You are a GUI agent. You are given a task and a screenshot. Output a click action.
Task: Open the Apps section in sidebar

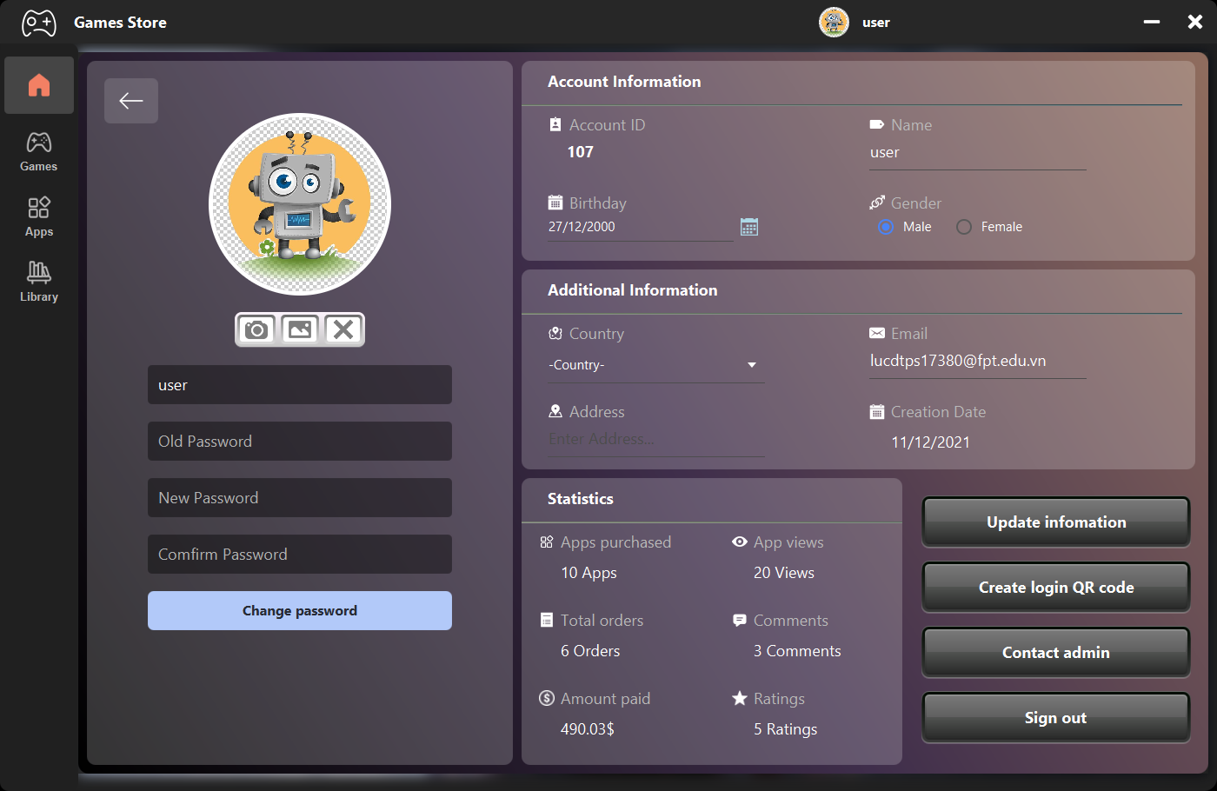[39, 216]
